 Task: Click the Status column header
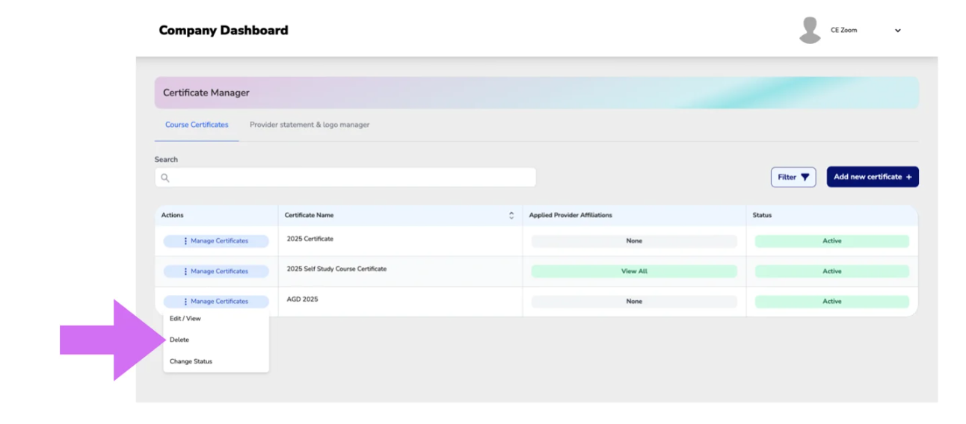tap(762, 215)
